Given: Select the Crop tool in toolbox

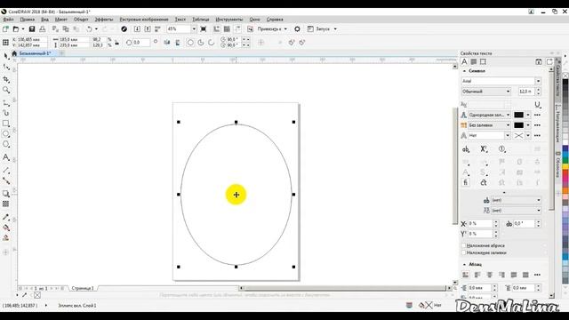Looking at the screenshot, I should (x=6, y=79).
